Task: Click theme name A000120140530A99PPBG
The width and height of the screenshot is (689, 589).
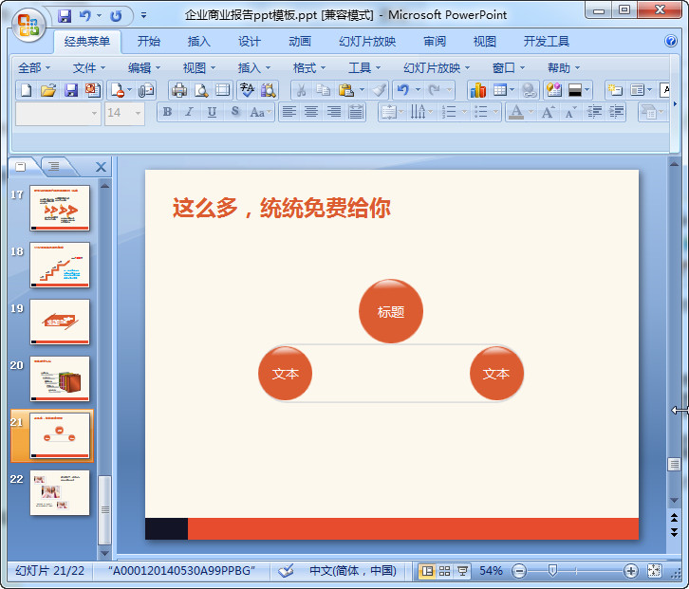Action: pos(182,571)
